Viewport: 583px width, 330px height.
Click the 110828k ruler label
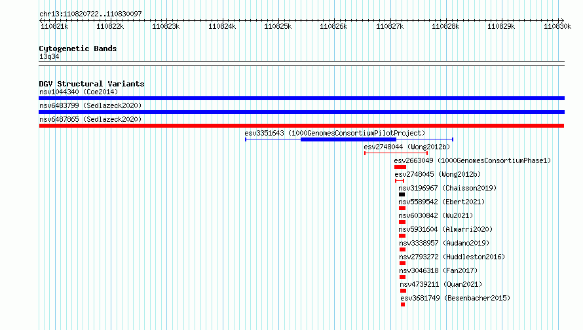coord(445,26)
